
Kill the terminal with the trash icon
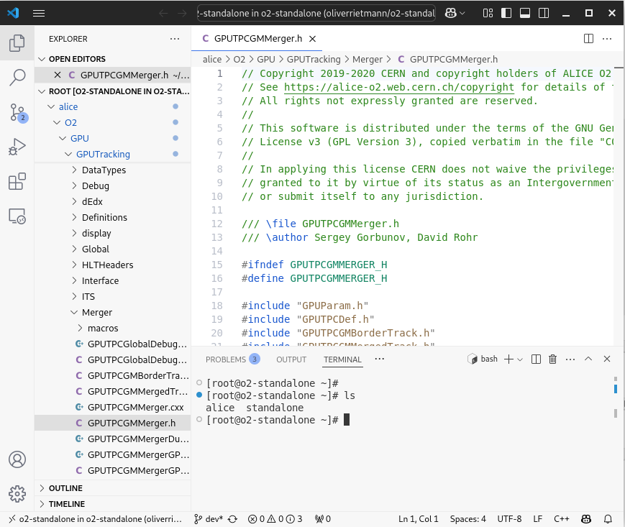(553, 359)
